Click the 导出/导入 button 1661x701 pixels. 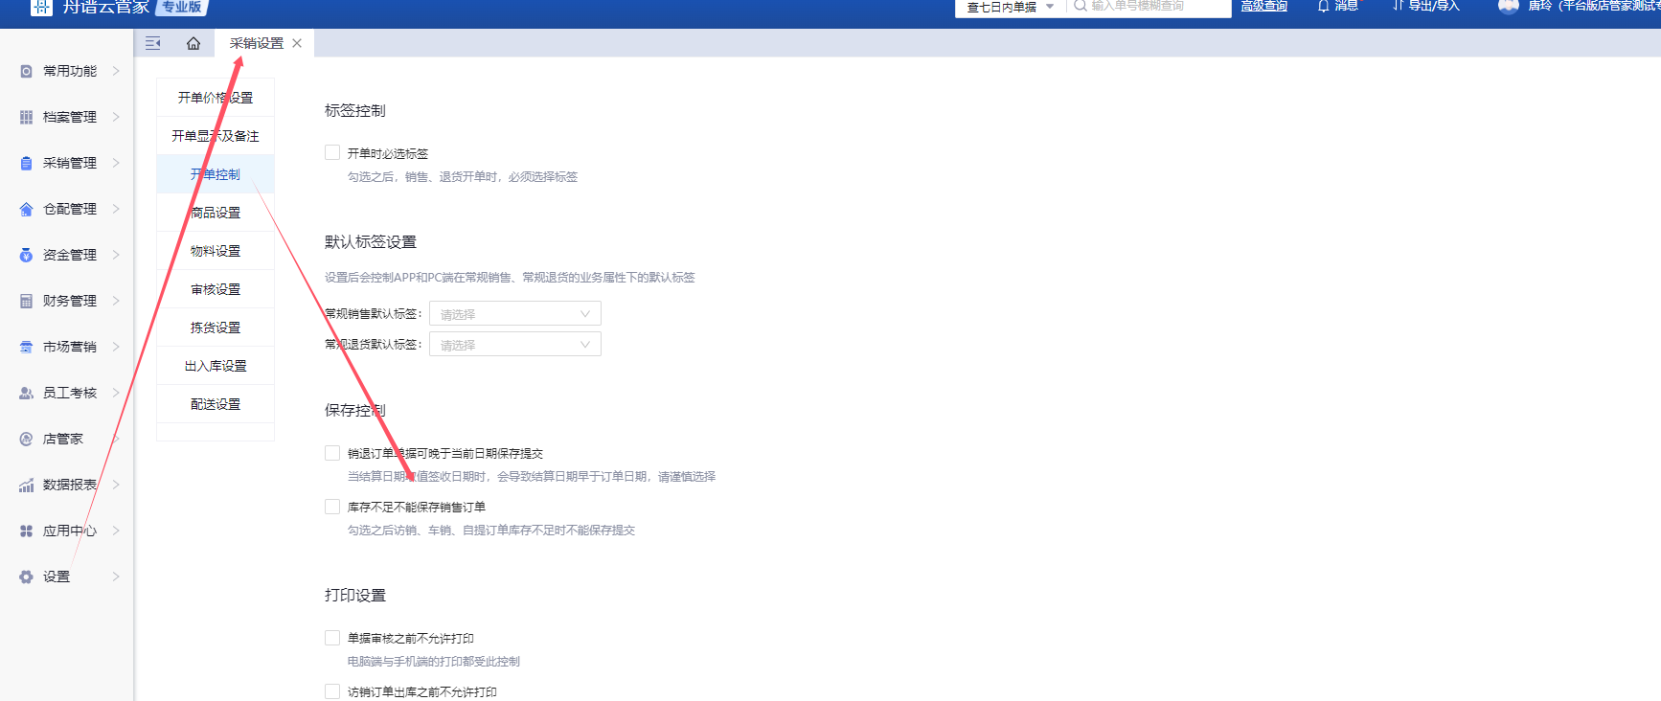(x=1425, y=6)
